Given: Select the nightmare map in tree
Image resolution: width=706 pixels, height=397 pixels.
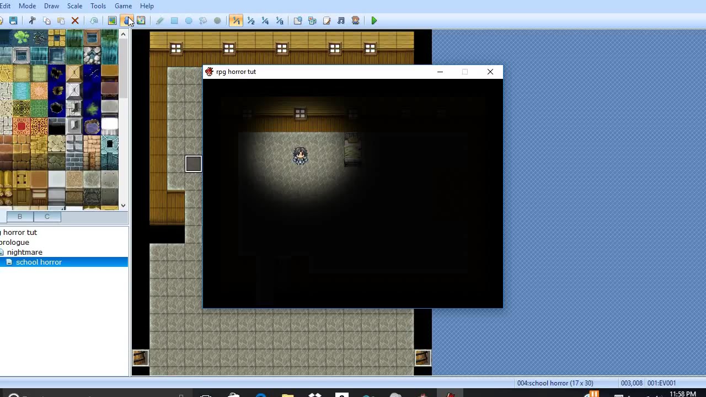Looking at the screenshot, I should pyautogui.click(x=24, y=252).
